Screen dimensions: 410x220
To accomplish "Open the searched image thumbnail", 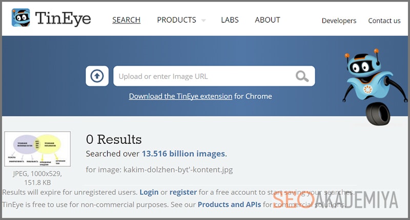I will [x=37, y=149].
